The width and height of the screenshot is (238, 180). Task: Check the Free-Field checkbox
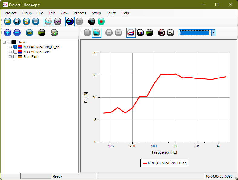tap(15, 57)
